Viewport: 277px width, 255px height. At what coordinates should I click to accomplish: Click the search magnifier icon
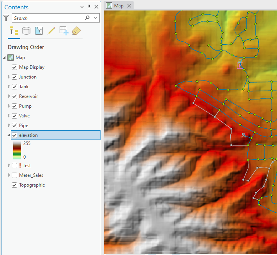pyautogui.click(x=87, y=18)
